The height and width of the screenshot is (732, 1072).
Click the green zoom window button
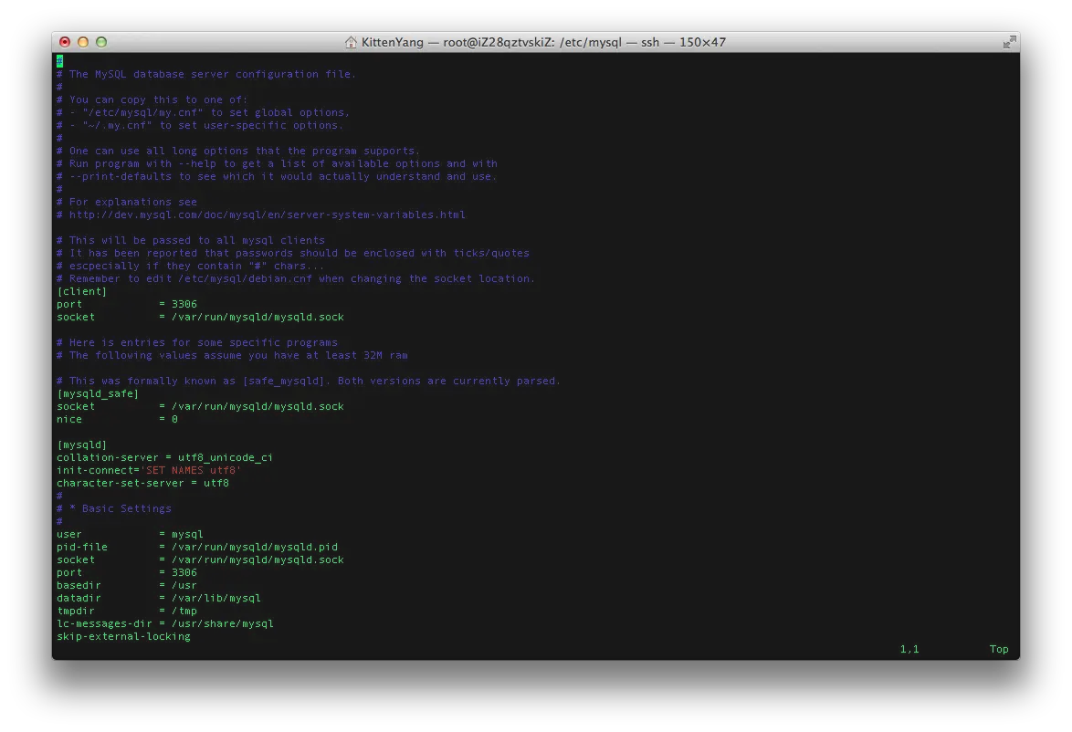pyautogui.click(x=101, y=42)
